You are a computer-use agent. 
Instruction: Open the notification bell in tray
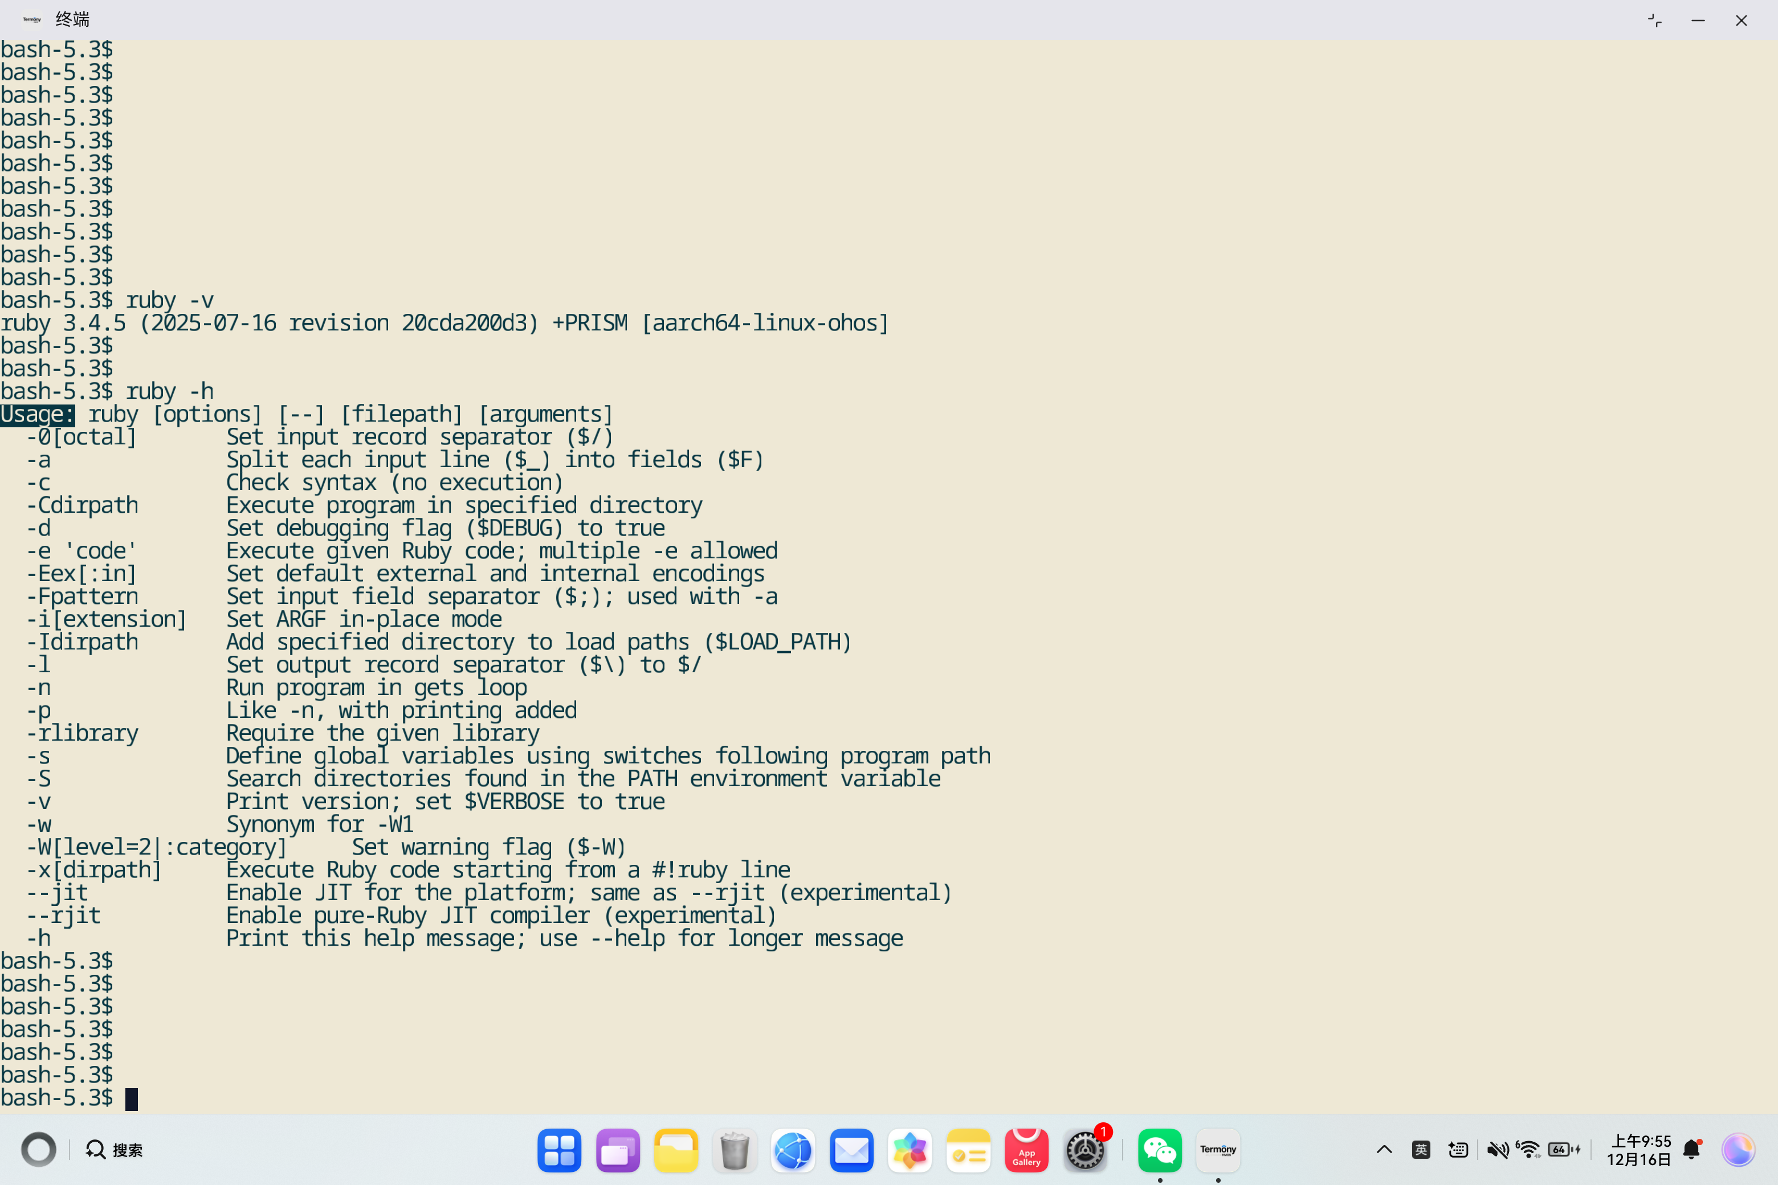point(1692,1150)
